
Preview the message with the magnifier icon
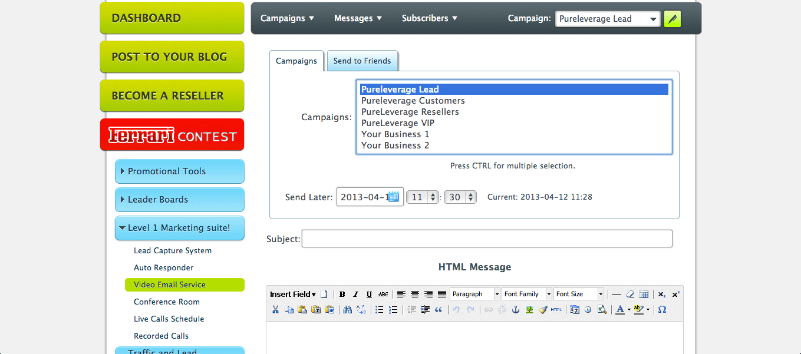(x=602, y=309)
